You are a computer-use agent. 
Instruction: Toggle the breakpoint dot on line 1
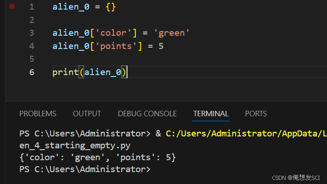pyautogui.click(x=12, y=7)
